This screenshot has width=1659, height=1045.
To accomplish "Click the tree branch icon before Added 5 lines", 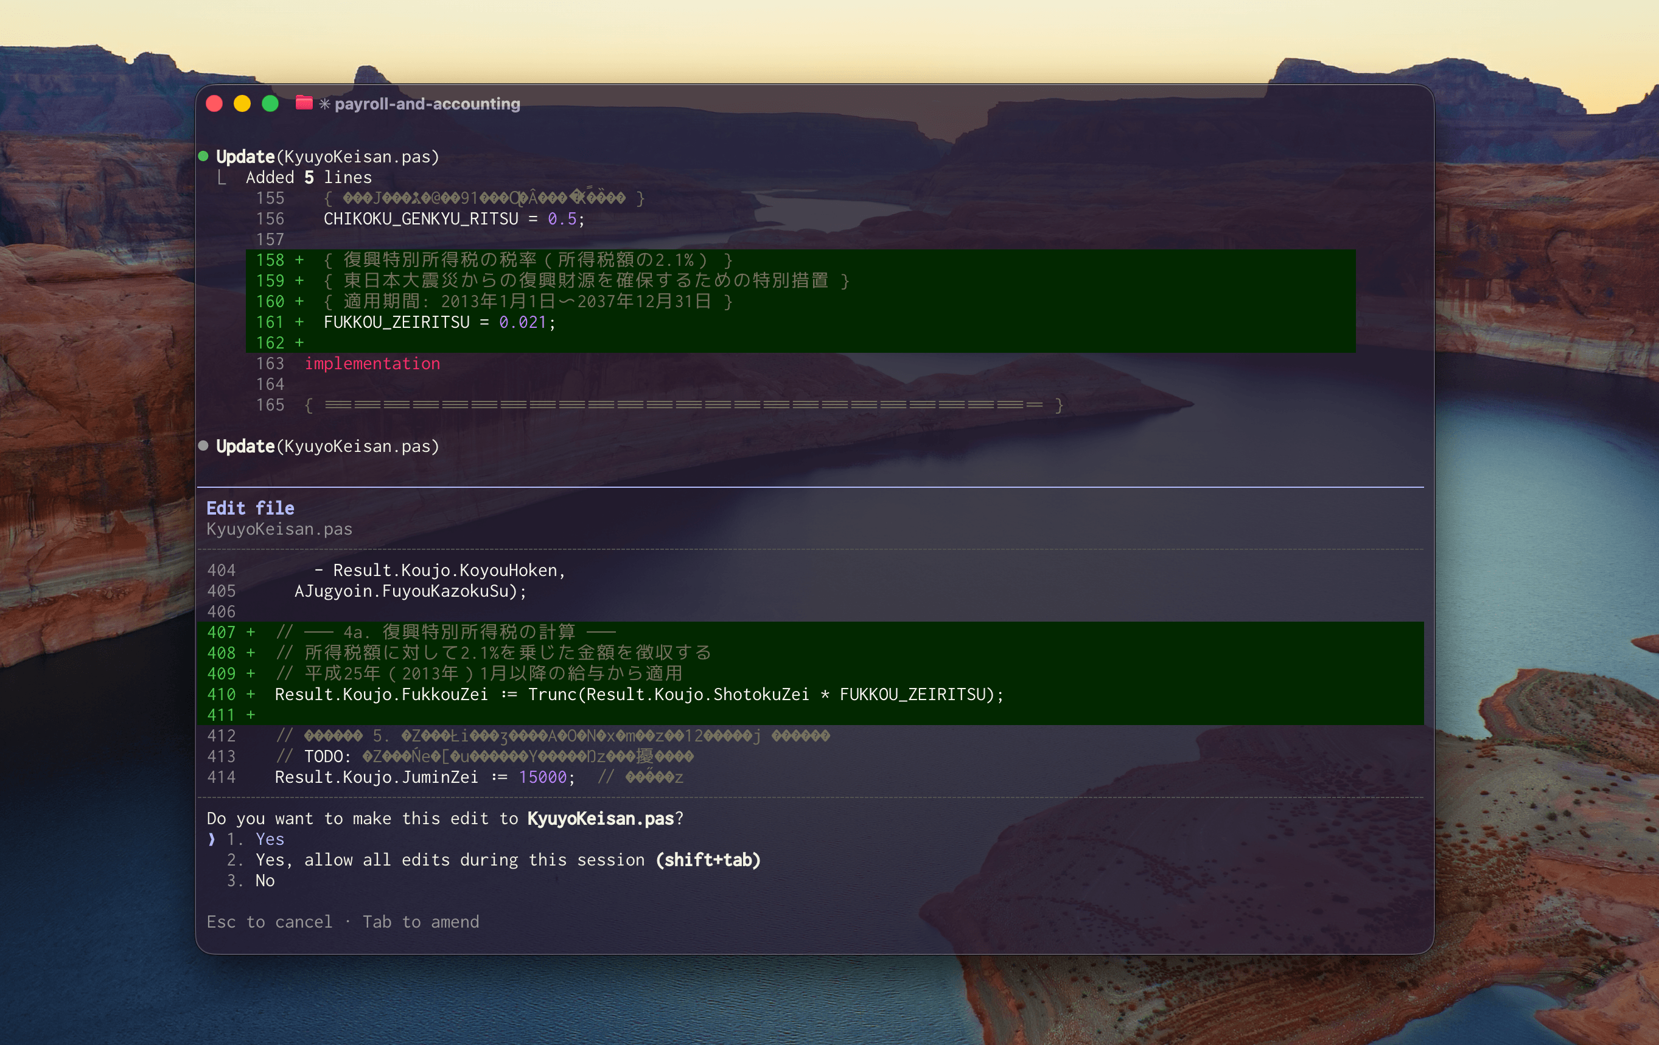I will [222, 178].
